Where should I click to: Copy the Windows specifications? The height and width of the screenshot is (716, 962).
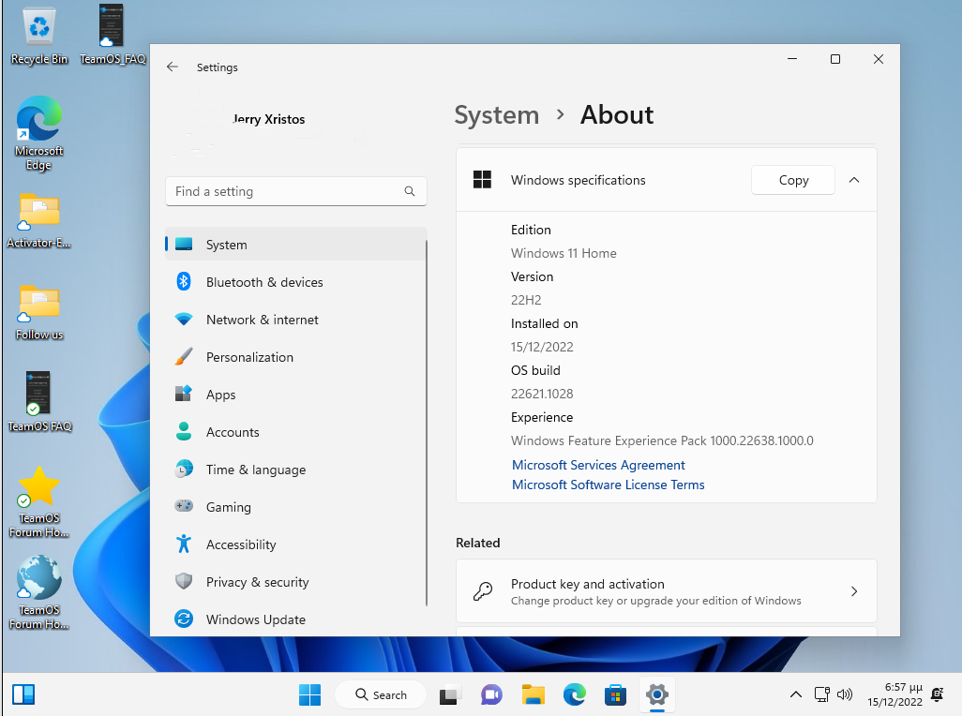(x=793, y=180)
